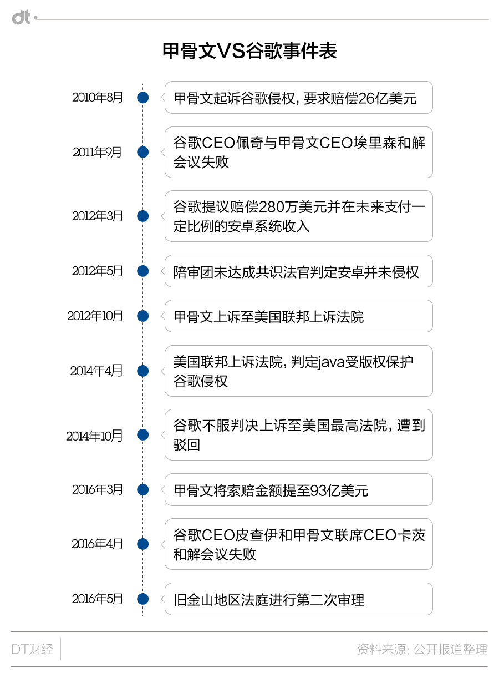Click the 2016年4月 timeline marker dot
The width and height of the screenshot is (499, 673).
tap(143, 544)
